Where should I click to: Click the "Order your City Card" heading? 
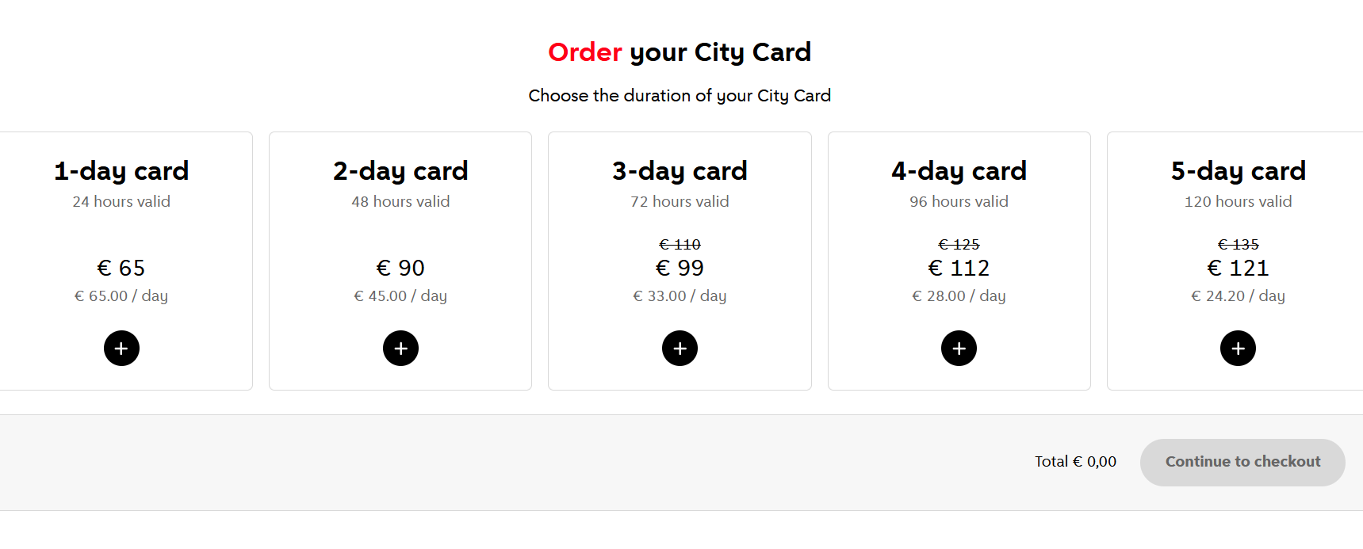click(680, 52)
